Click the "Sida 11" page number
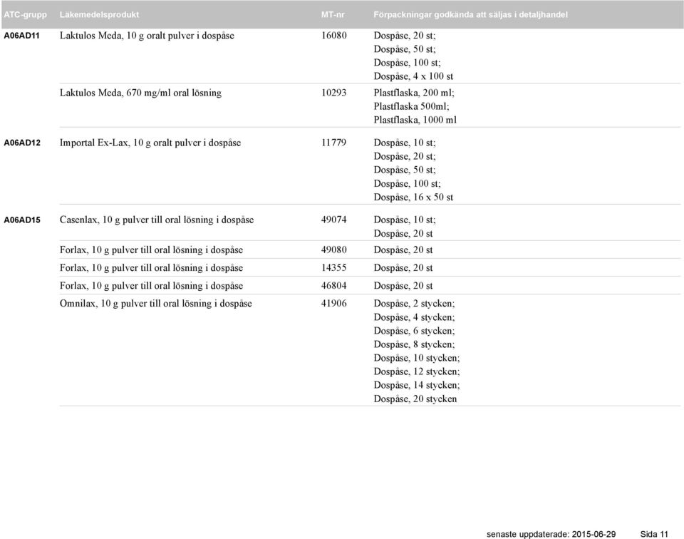Image resolution: width=684 pixels, height=539 pixels. pyautogui.click(x=654, y=534)
